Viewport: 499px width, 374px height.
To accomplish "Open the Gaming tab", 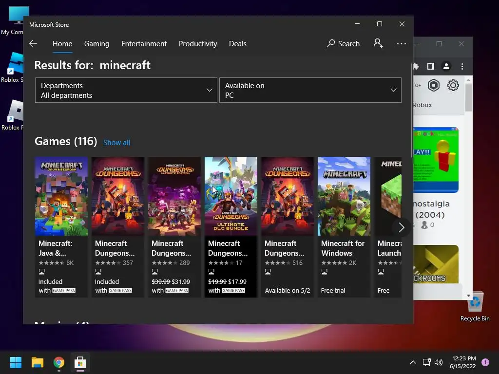I will click(97, 43).
